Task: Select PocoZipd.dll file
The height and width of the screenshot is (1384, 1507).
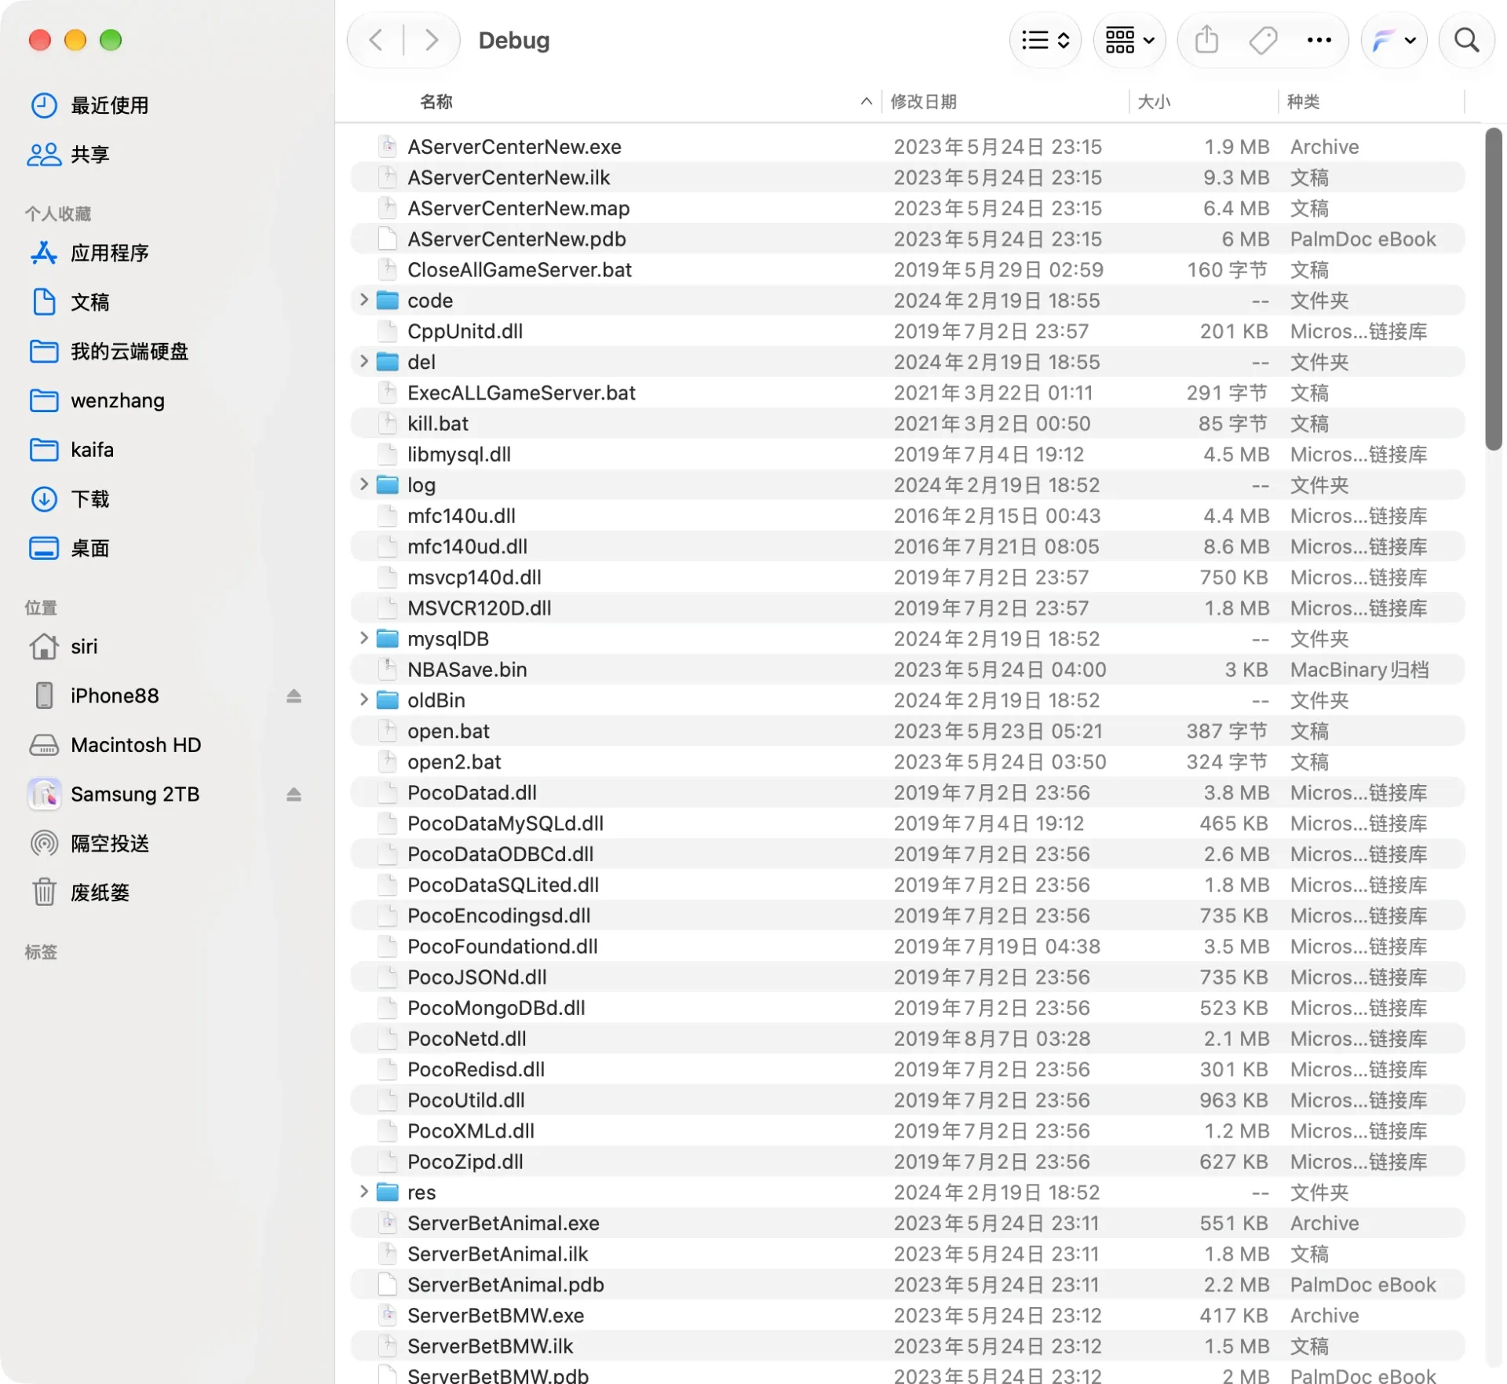Action: pyautogui.click(x=907, y=1162)
